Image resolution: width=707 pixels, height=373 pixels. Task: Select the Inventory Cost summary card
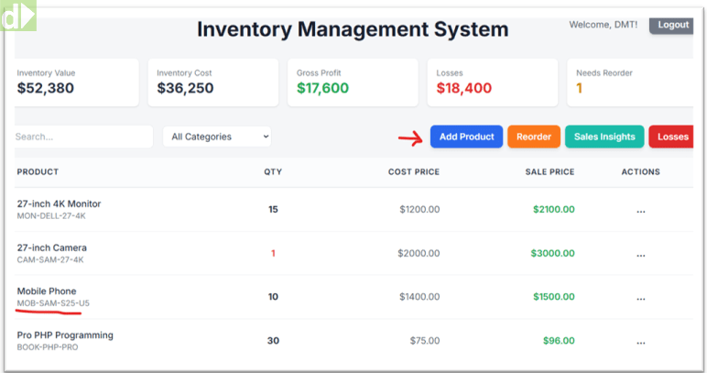click(x=212, y=82)
